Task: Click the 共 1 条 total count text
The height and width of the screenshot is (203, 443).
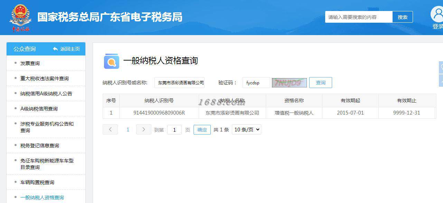Action: click(221, 130)
